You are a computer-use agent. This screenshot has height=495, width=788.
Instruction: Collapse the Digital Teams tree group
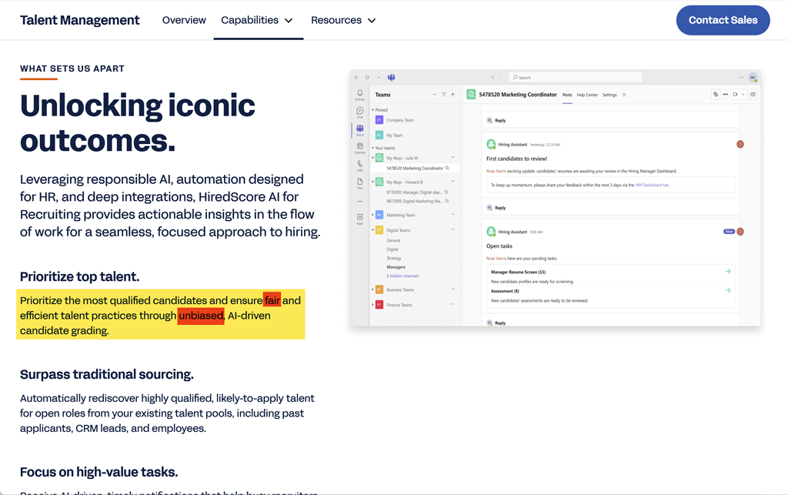pos(373,230)
